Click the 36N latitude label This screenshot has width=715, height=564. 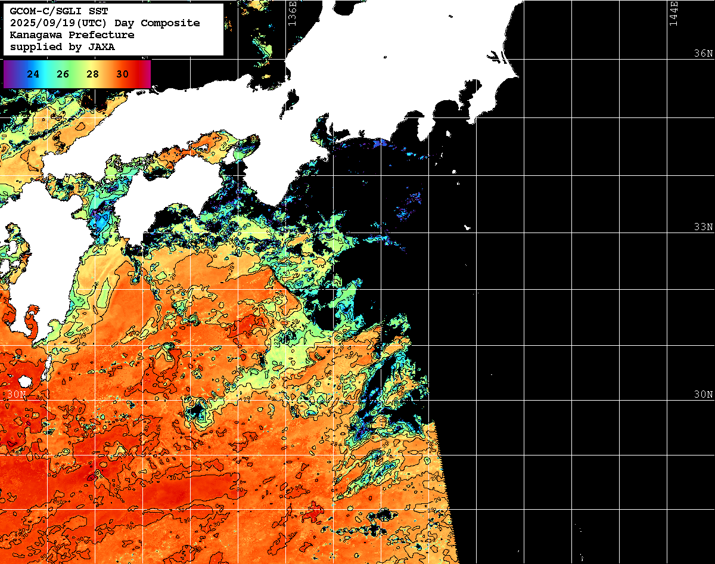(x=703, y=54)
